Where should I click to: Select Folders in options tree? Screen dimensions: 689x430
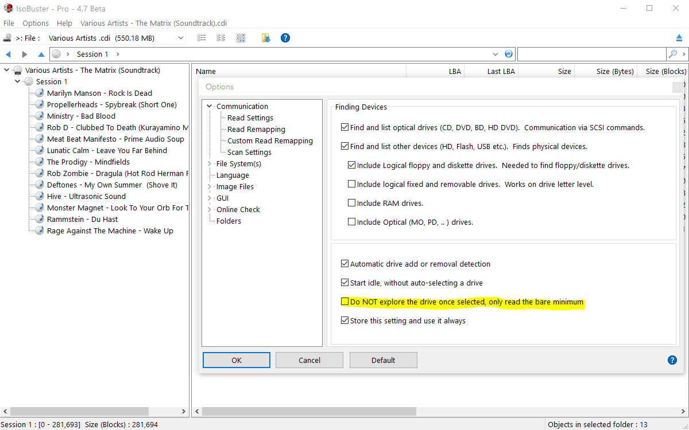click(229, 221)
